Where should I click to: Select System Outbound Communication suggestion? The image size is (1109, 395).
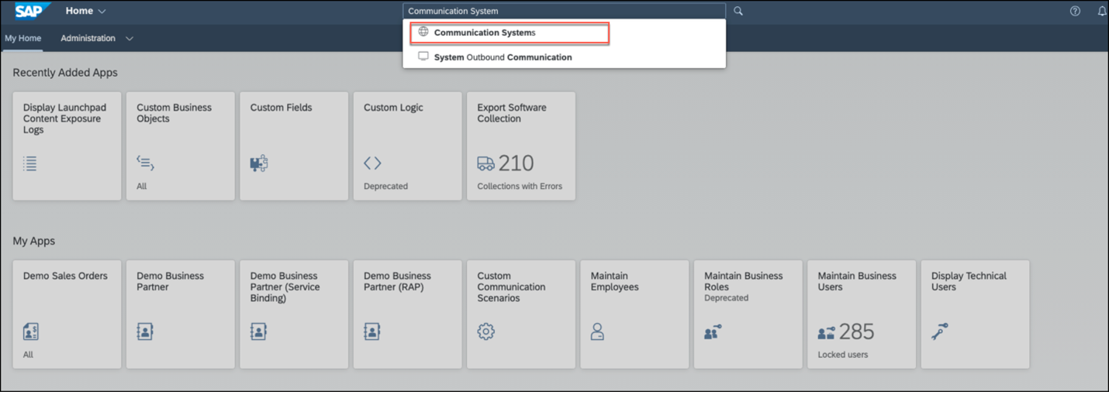tap(564, 57)
